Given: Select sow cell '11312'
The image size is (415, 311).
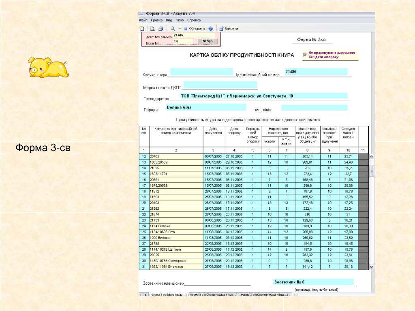Looking at the screenshot, I should [176, 192].
